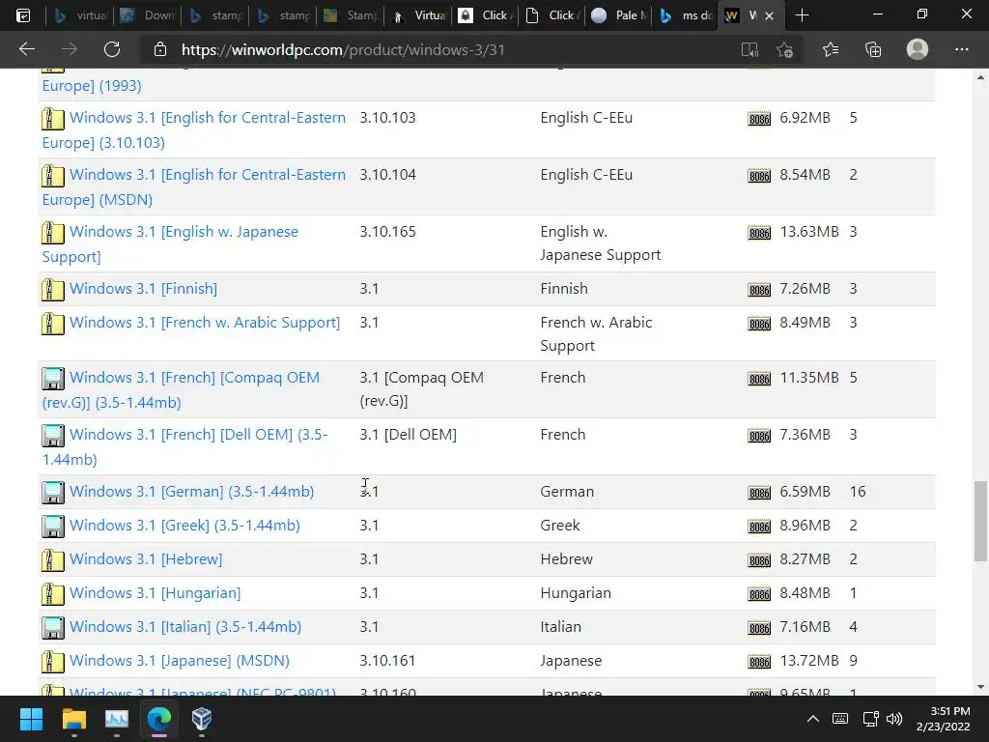Click floppy icon beside Windows 3.1 [Greek]

tap(53, 527)
